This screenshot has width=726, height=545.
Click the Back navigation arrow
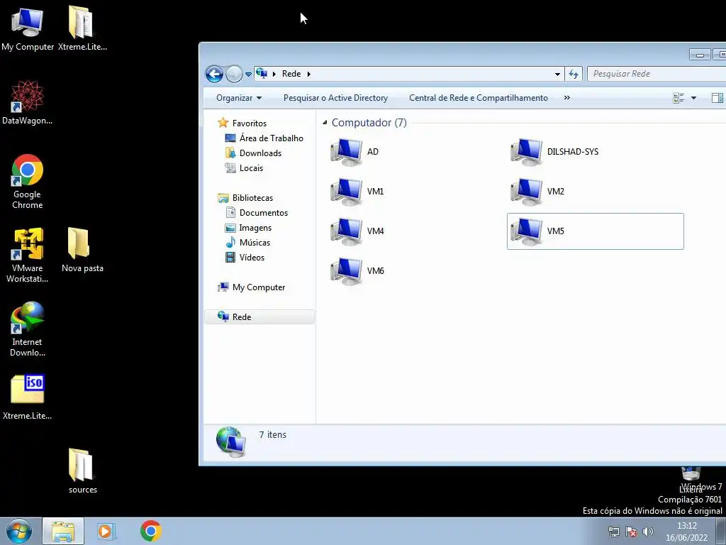tap(214, 74)
